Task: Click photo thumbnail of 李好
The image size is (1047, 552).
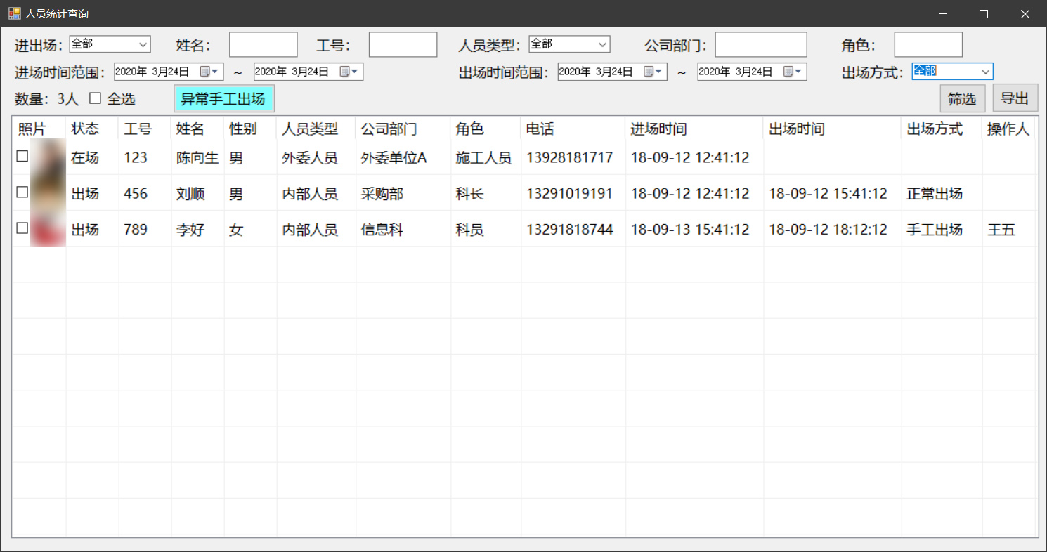Action: 48,229
